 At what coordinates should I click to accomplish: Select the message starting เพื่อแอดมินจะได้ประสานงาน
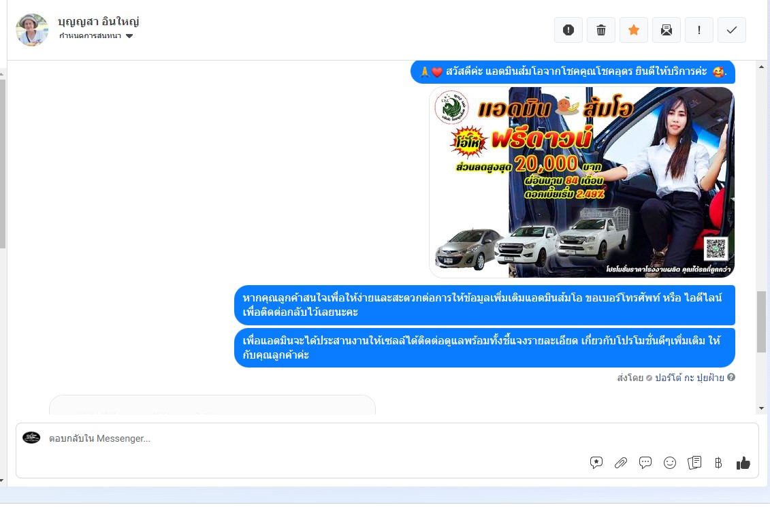485,348
